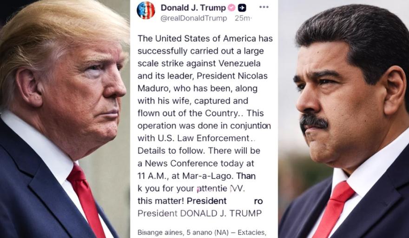Click the @realDonaldTrump handle

coord(193,18)
